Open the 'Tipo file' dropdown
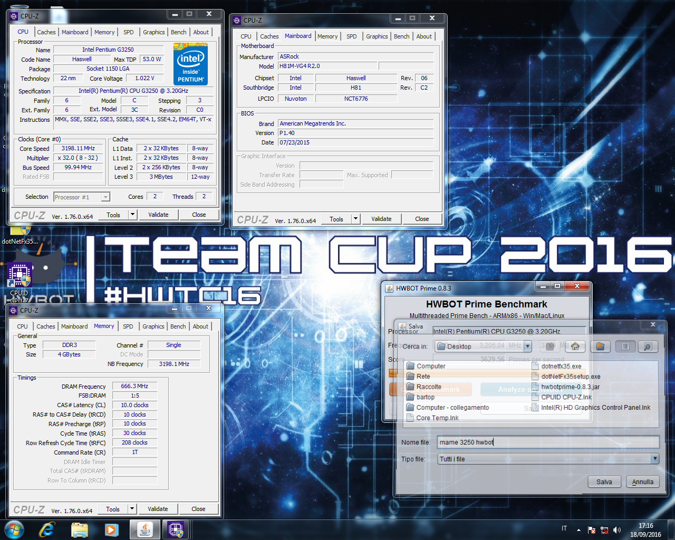Screen dimensions: 675x540 tap(549, 459)
